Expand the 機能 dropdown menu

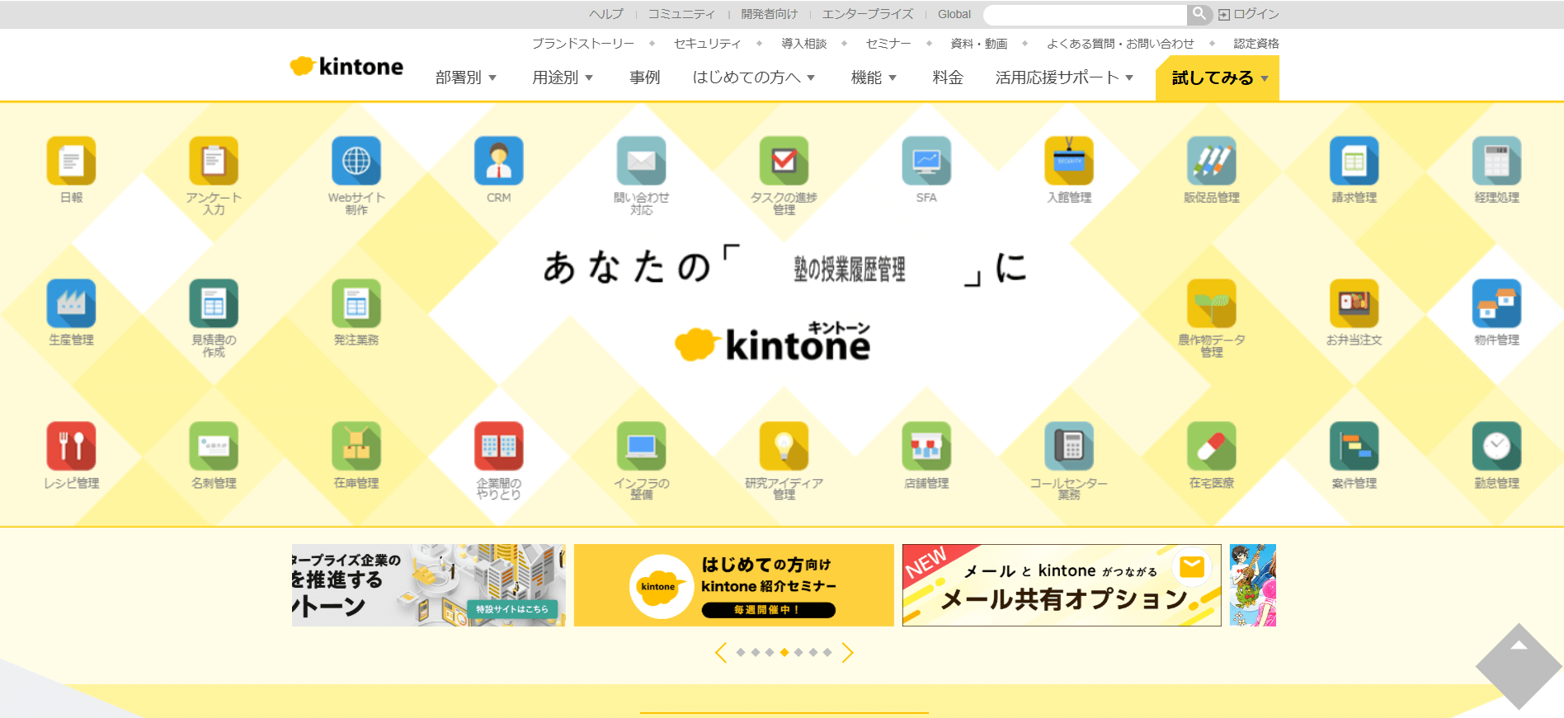(x=874, y=77)
